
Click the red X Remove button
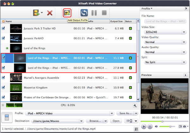(50, 13)
